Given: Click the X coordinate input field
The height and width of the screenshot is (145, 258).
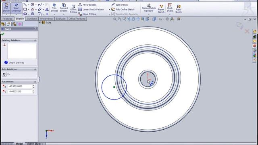Looking at the screenshot, I should 20,86.
